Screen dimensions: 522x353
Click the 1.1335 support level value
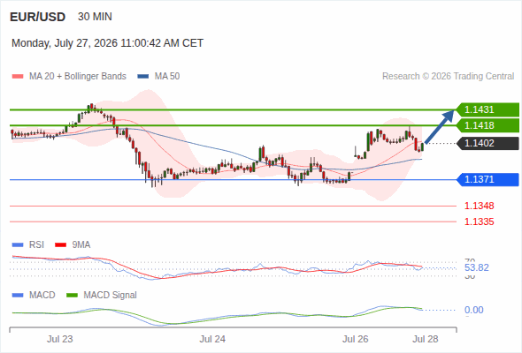point(479,222)
